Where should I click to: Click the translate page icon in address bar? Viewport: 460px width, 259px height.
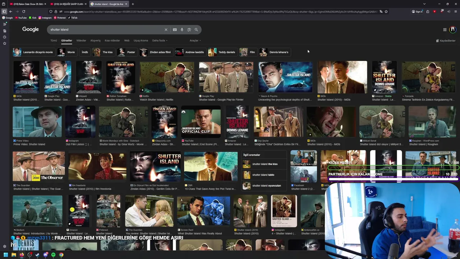tap(381, 12)
